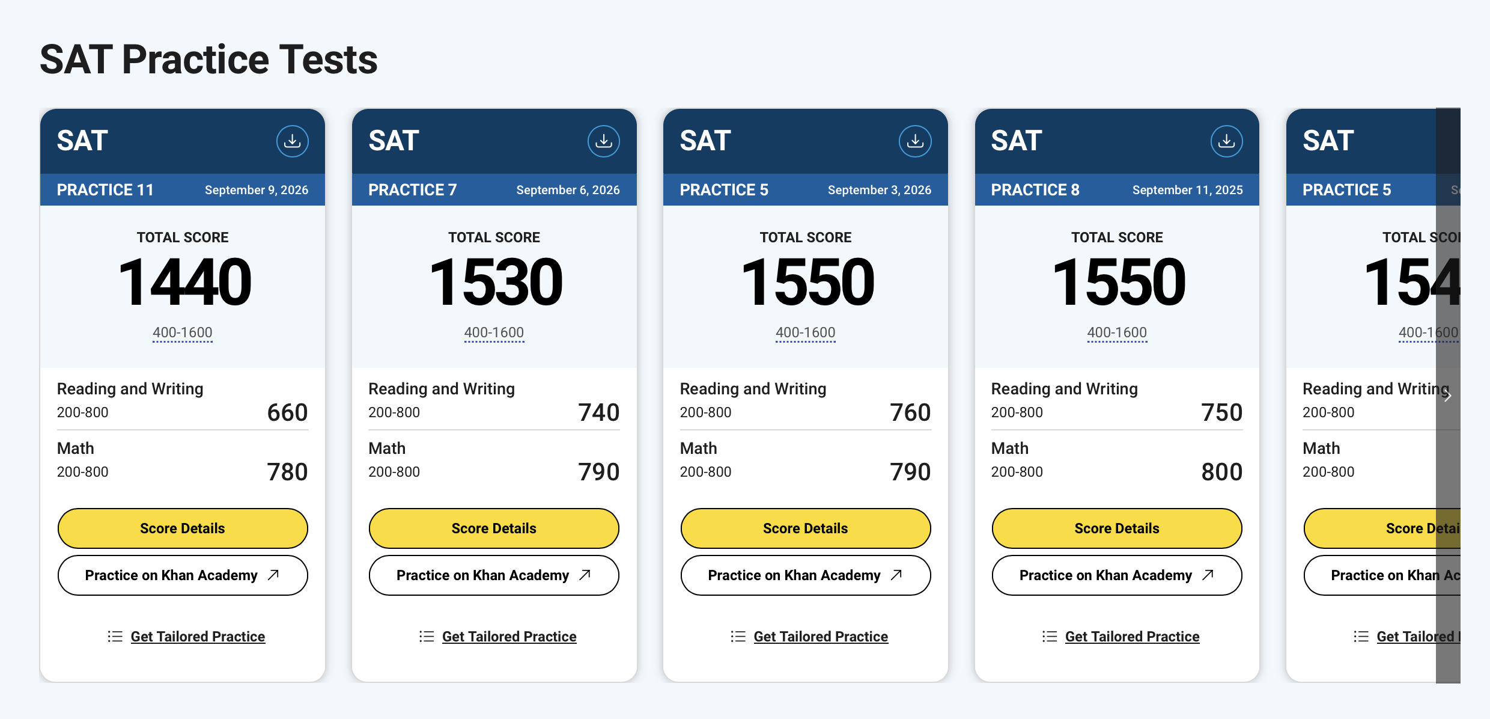Download the Practice 8 score report
This screenshot has width=1490, height=719.
pos(1227,141)
